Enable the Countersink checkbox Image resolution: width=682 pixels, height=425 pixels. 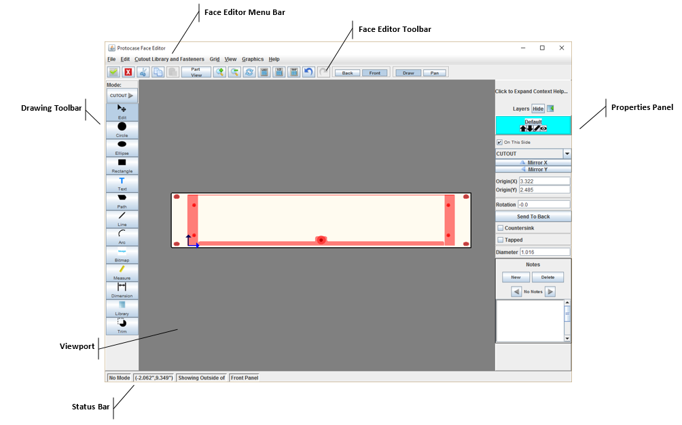pos(501,228)
